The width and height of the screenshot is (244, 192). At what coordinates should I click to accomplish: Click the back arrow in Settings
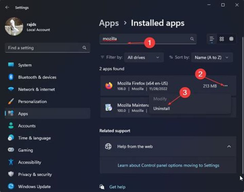click(7, 7)
